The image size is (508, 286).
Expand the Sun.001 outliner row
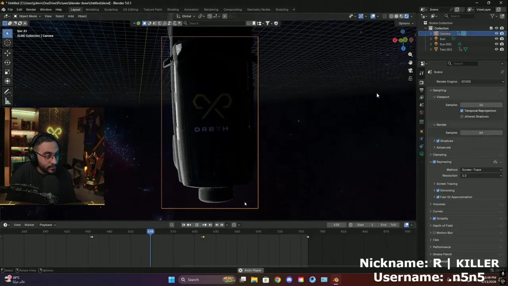(x=431, y=44)
